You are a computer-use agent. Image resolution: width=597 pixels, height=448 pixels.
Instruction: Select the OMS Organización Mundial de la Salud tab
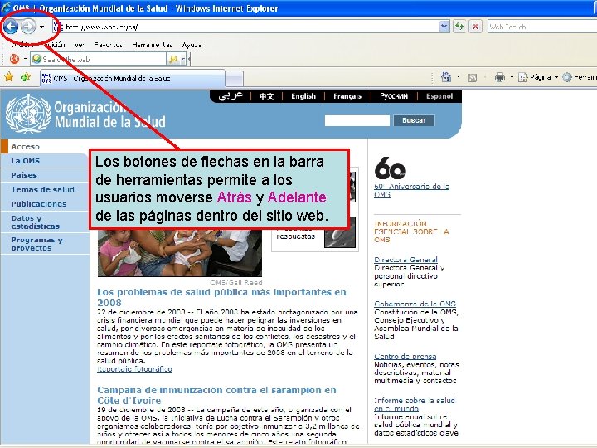pyautogui.click(x=133, y=79)
